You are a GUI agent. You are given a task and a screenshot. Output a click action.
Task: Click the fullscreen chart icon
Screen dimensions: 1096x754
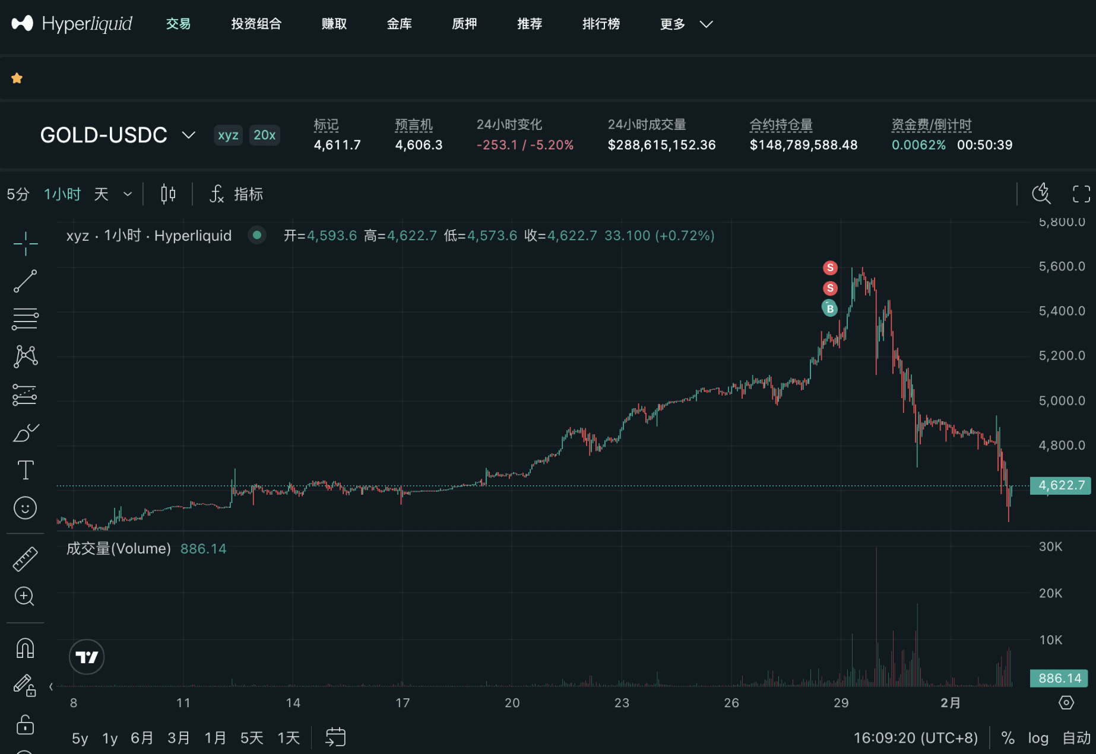pyautogui.click(x=1081, y=194)
